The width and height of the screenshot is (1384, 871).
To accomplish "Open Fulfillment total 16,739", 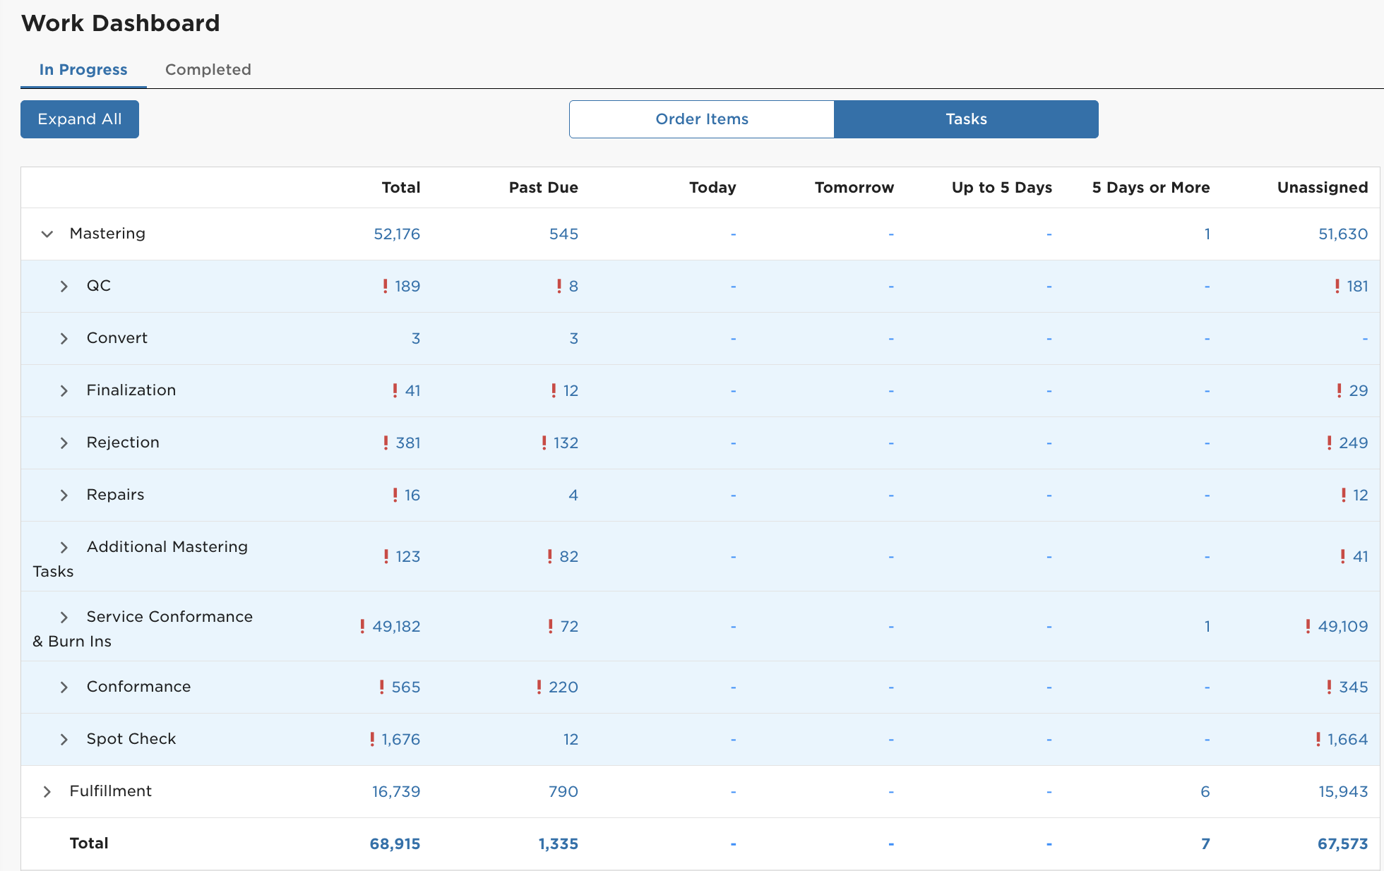I will pos(396,791).
